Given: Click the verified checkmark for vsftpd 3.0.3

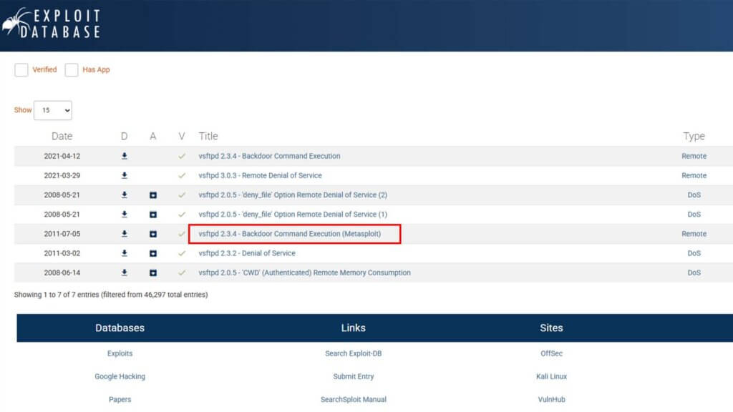Looking at the screenshot, I should click(x=182, y=176).
